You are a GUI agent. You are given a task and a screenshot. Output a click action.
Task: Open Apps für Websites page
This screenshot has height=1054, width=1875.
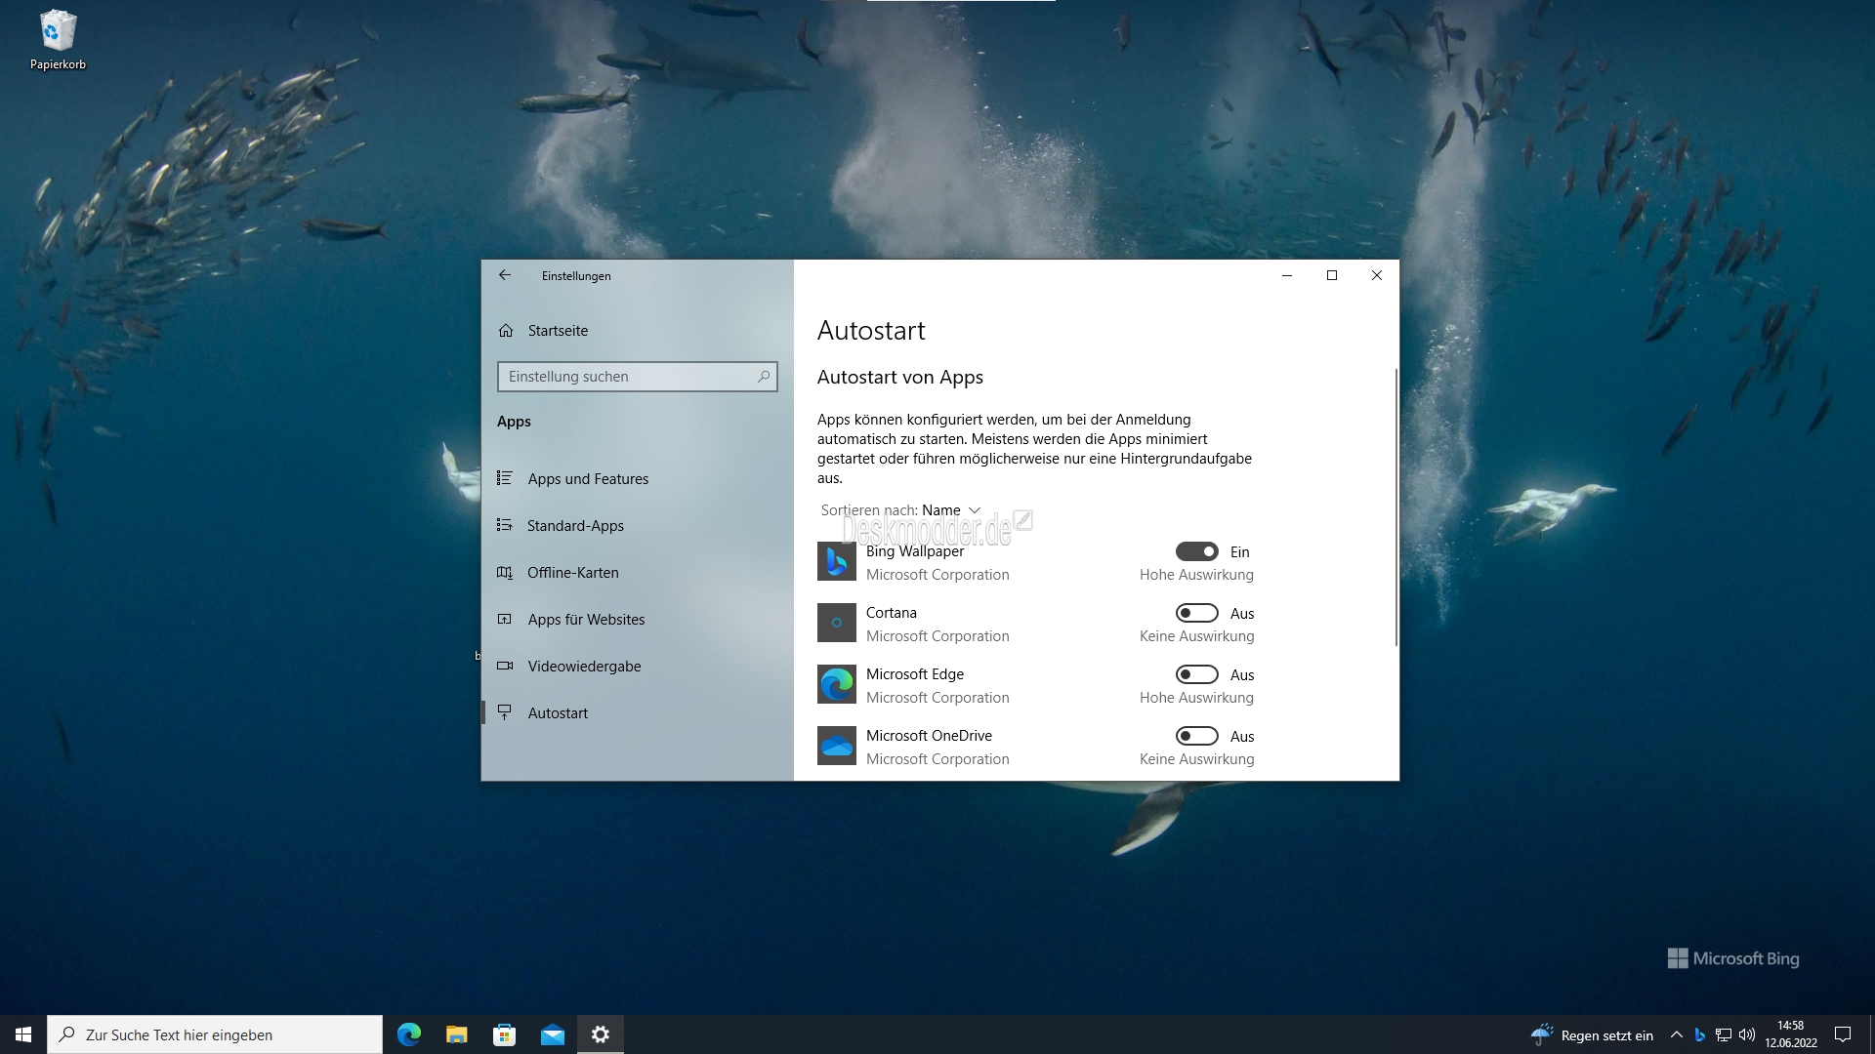(x=638, y=620)
